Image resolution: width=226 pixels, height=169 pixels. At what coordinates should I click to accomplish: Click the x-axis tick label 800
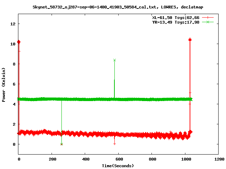pos(152,159)
